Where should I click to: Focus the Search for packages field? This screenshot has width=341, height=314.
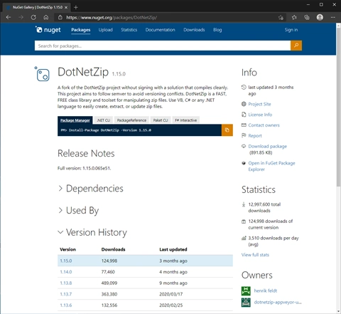click(x=163, y=46)
